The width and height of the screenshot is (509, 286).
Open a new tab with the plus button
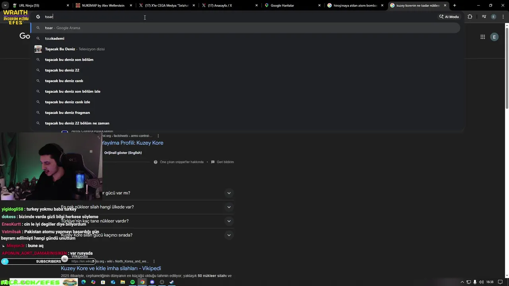[x=455, y=6]
